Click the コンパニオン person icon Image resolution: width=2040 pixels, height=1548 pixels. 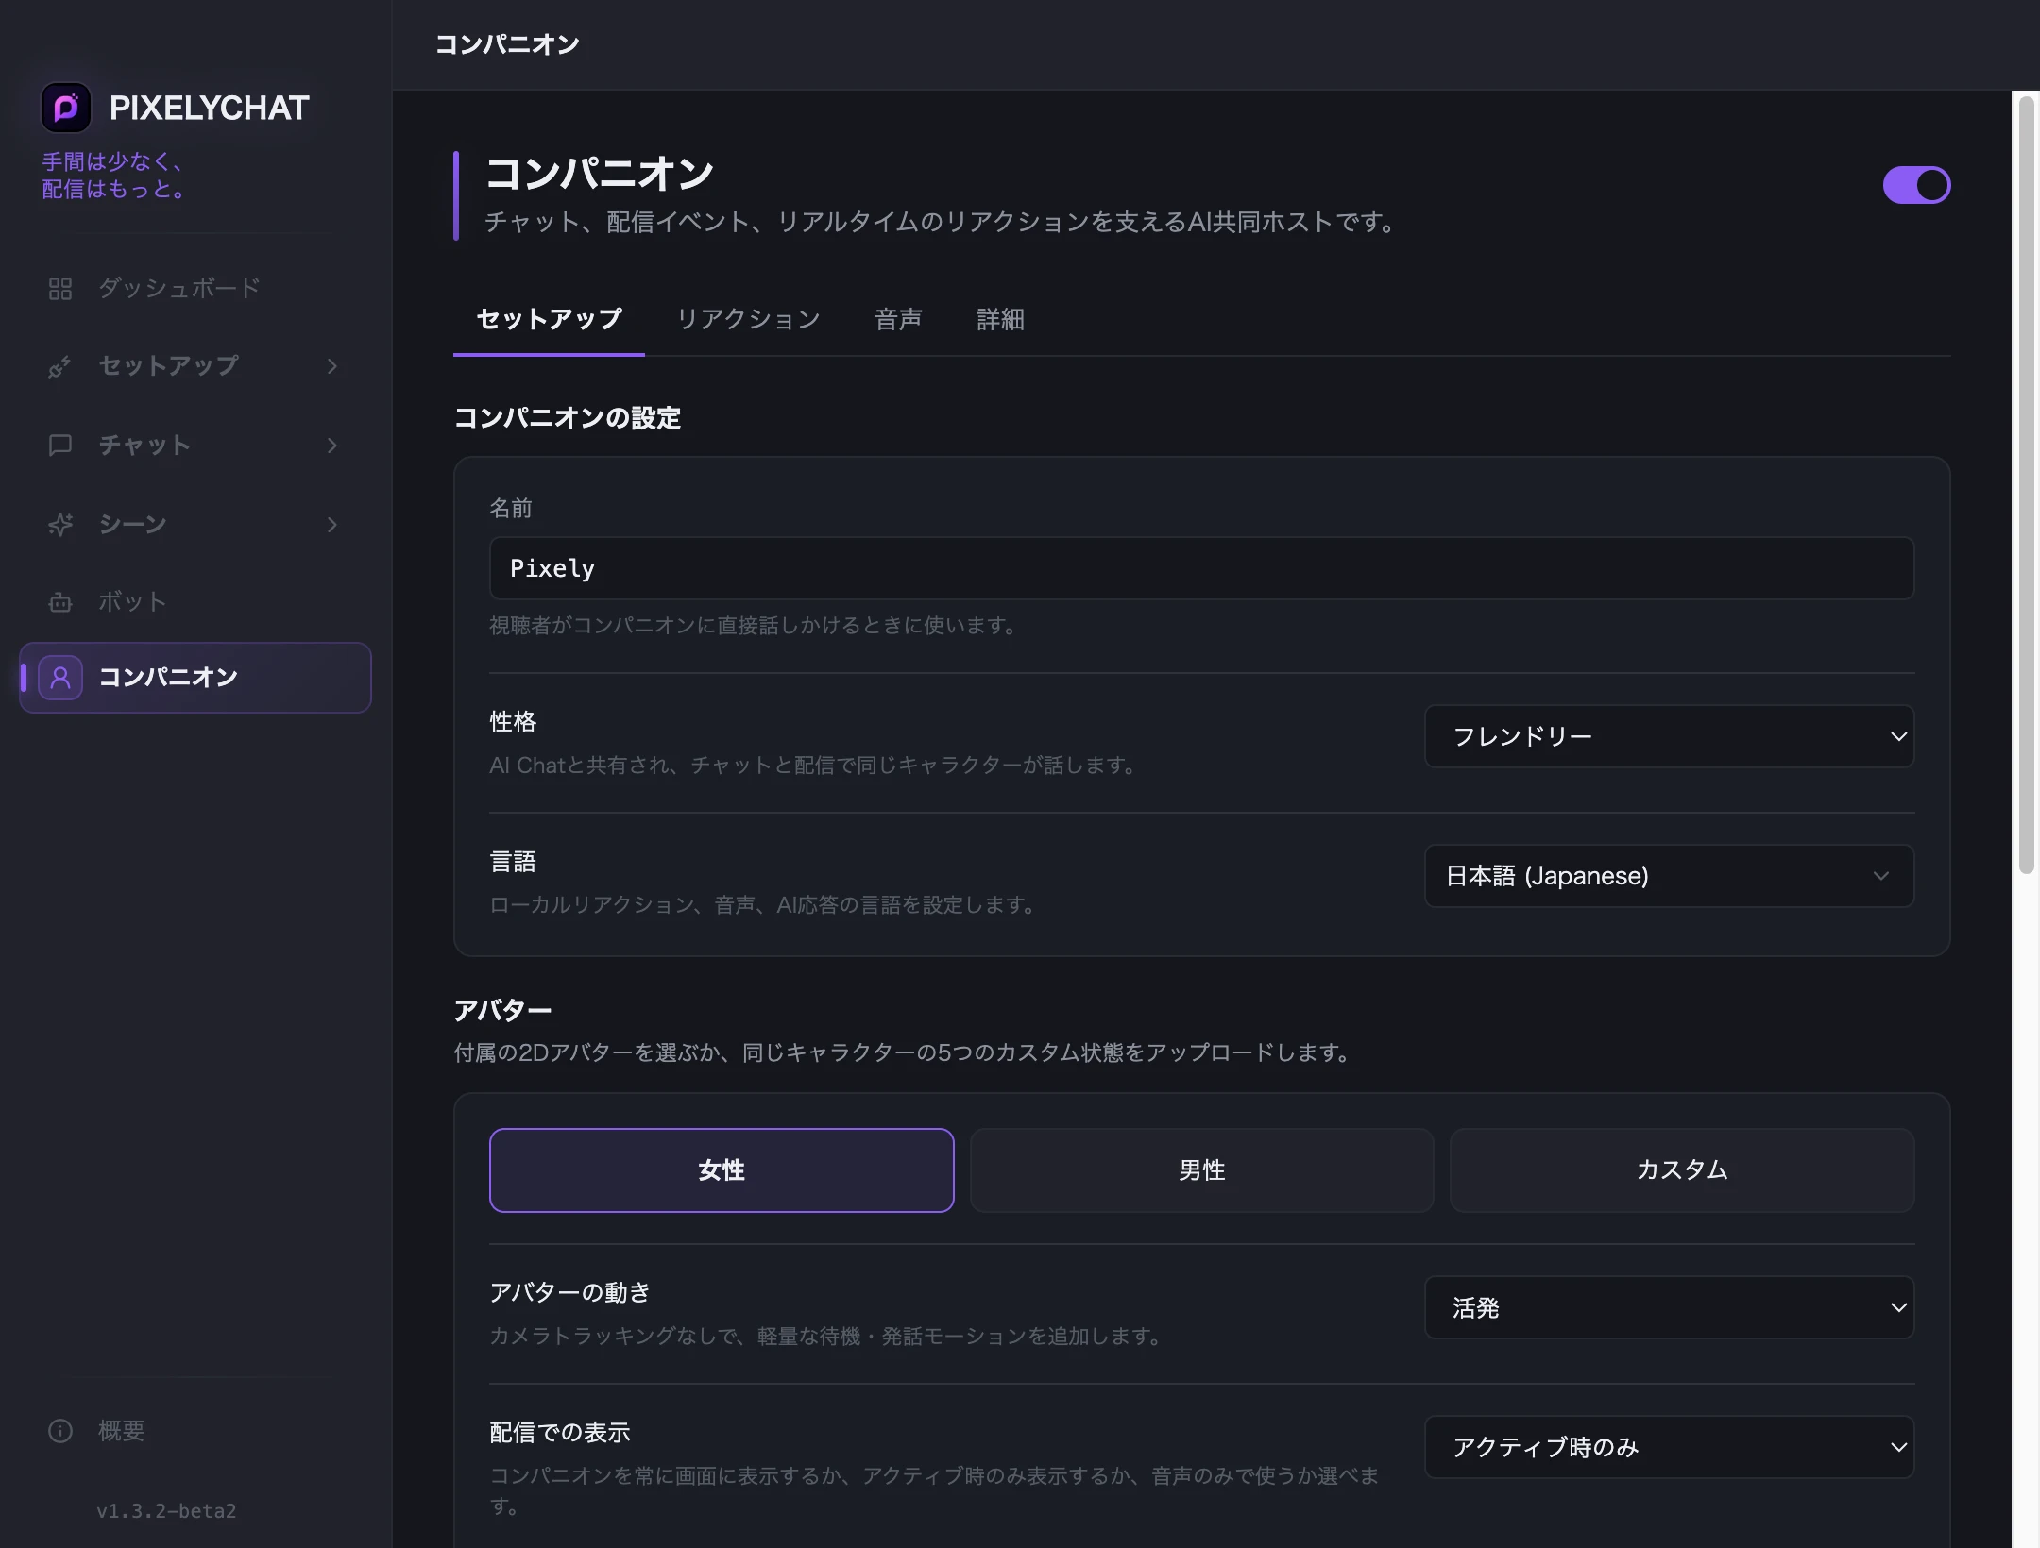point(60,678)
